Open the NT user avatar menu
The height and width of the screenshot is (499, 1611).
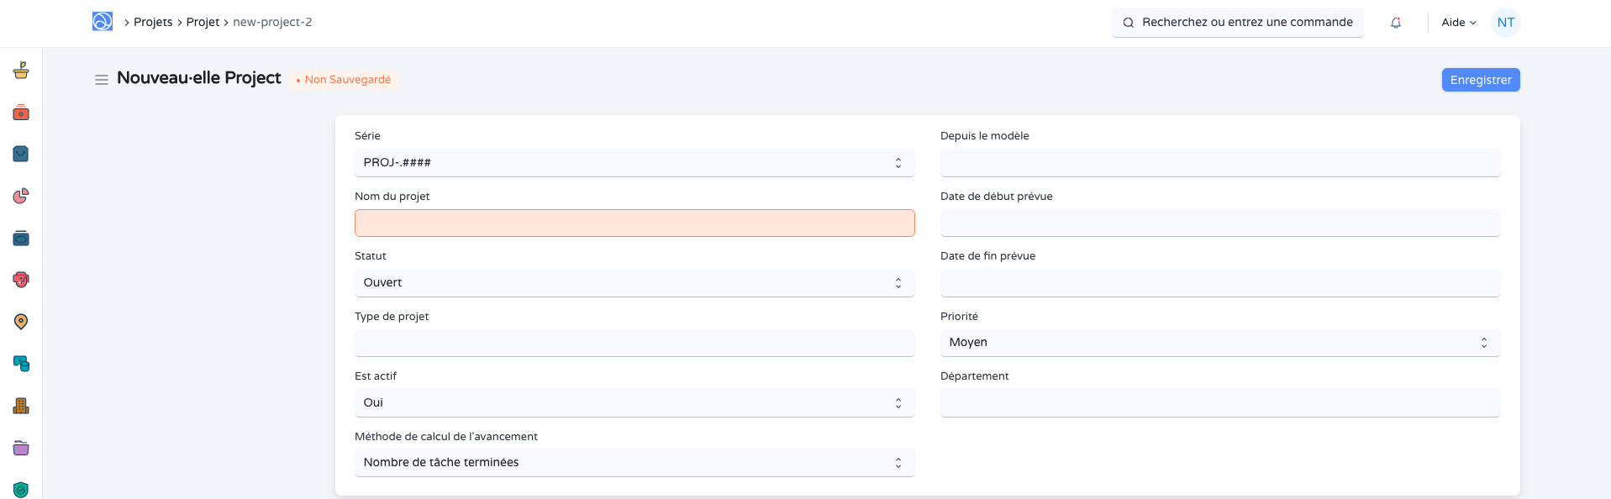click(x=1505, y=23)
